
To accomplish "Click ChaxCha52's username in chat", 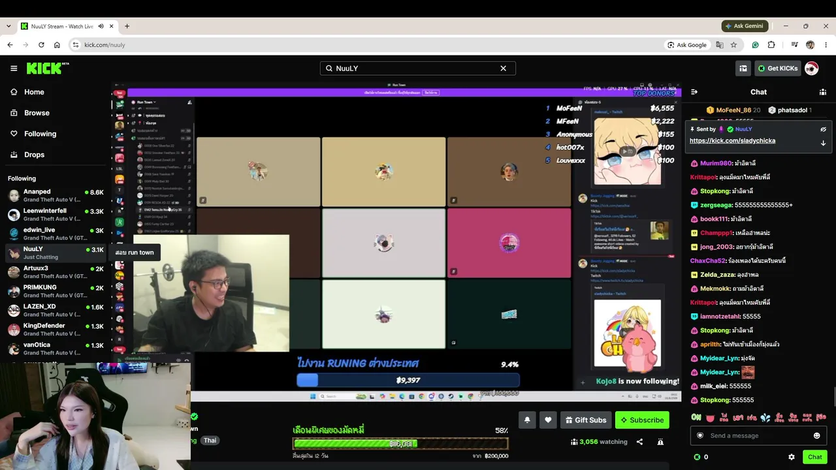I will [708, 260].
